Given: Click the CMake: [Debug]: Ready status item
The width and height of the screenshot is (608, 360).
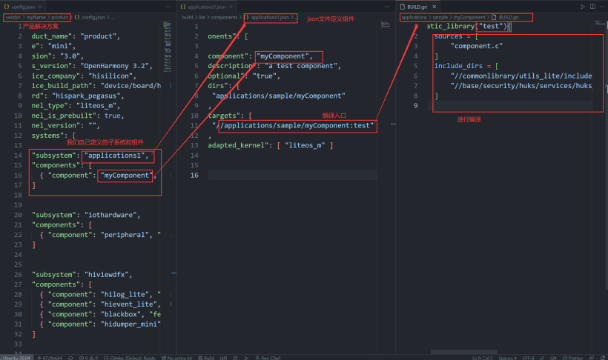Looking at the screenshot, I should click(x=130, y=358).
